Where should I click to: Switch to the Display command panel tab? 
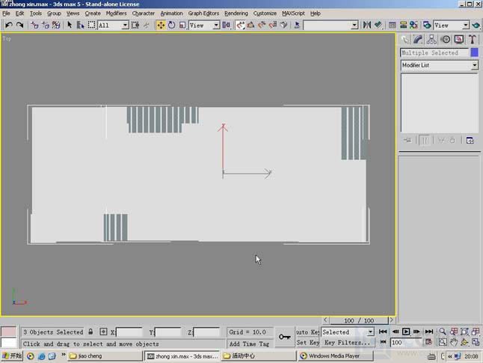click(x=459, y=40)
